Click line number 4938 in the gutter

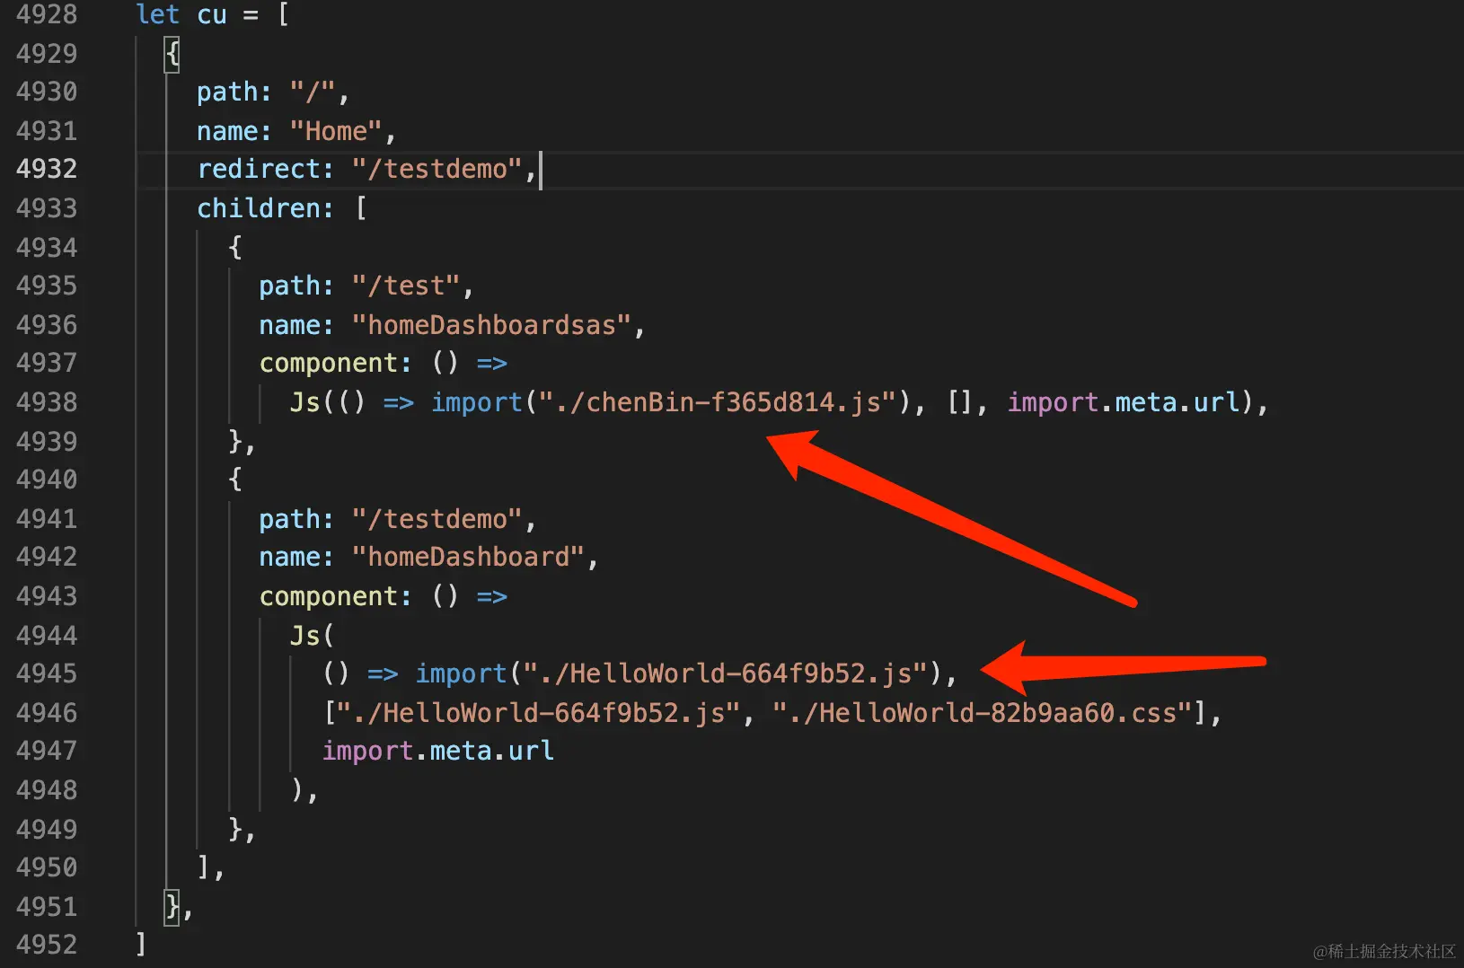47,402
